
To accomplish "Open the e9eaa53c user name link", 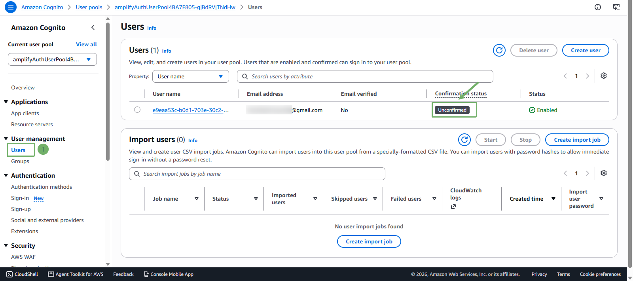I will pos(191,110).
